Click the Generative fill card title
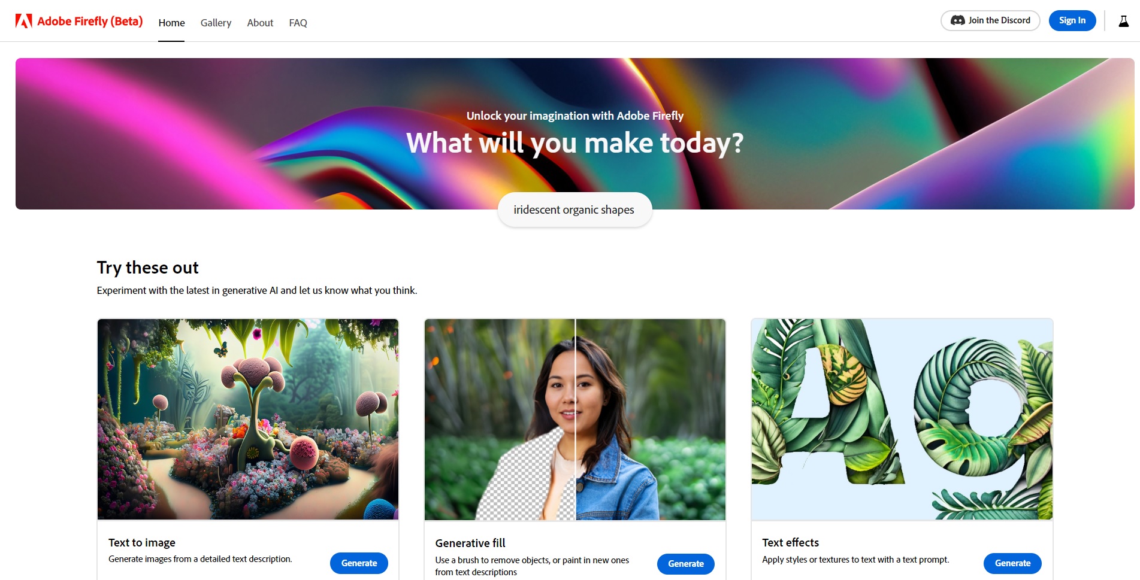1140x580 pixels. (x=470, y=543)
